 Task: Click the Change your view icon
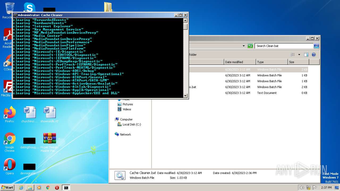pos(292,55)
